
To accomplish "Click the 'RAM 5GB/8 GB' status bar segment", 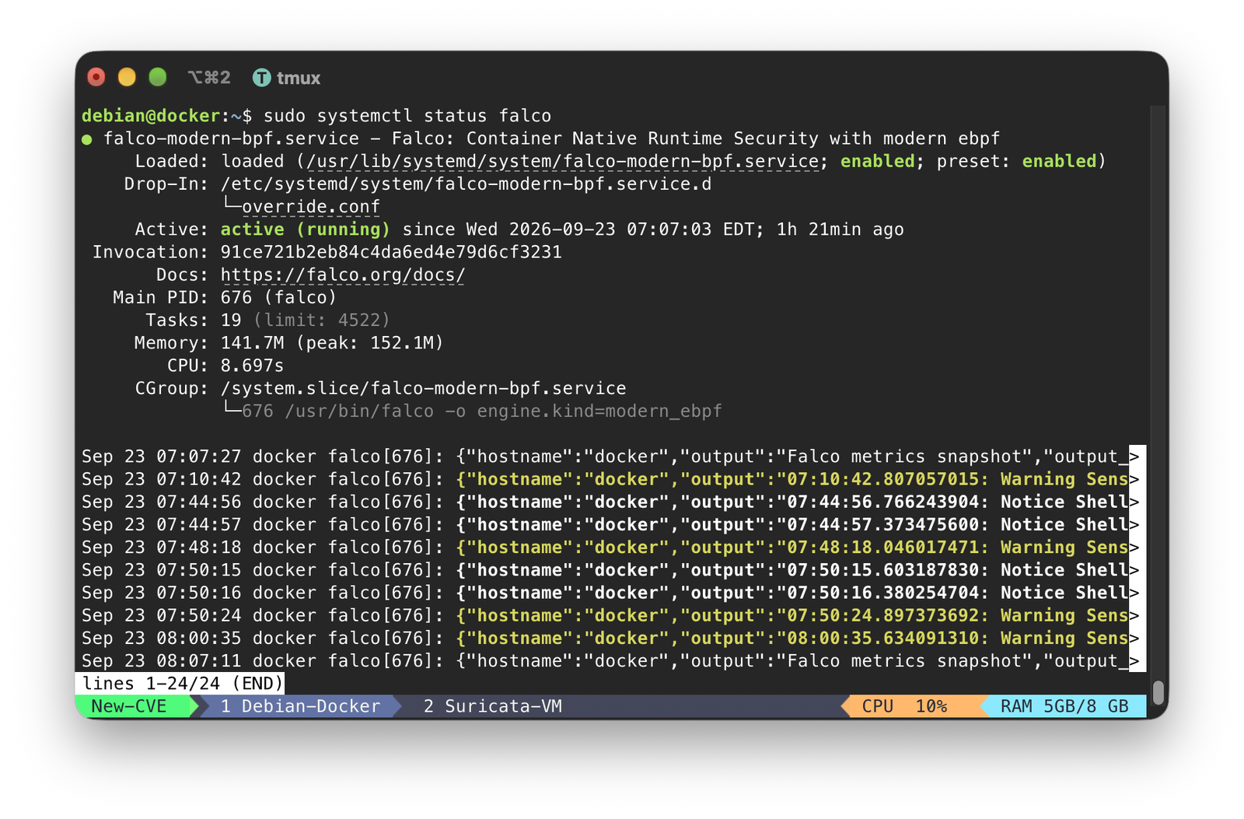I will [x=1064, y=706].
